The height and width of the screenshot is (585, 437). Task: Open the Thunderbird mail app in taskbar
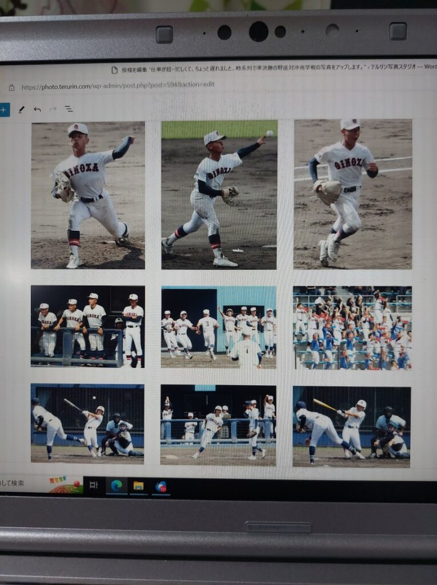pos(161,486)
